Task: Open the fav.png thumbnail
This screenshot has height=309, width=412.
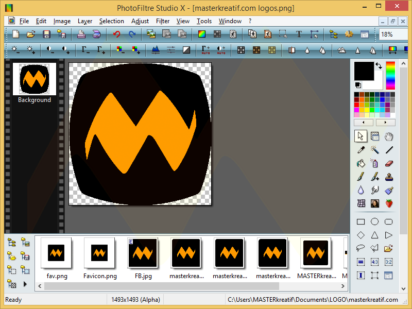Action: click(x=56, y=253)
